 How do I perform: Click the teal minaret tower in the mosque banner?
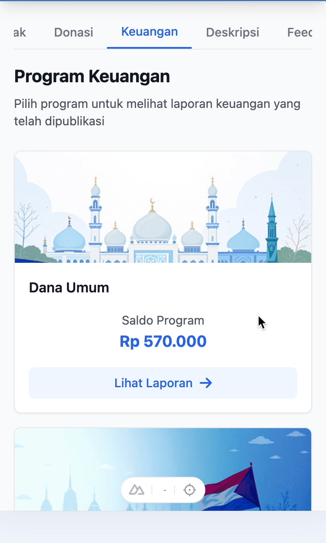point(272,231)
